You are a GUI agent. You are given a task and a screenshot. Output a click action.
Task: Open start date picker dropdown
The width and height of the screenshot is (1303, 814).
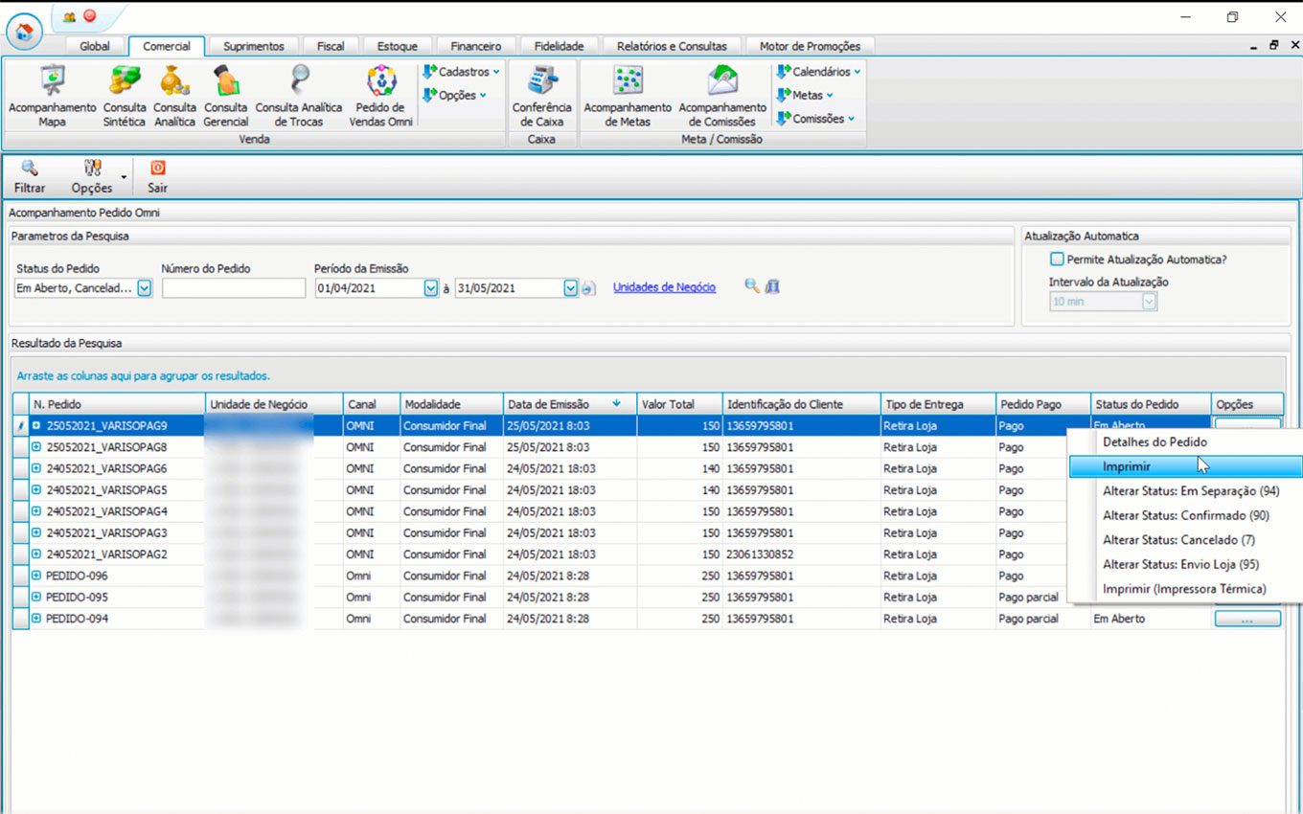point(431,288)
